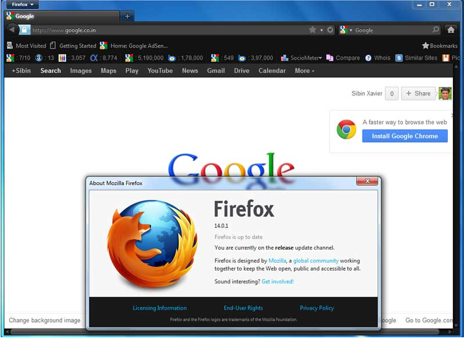This screenshot has height=339, width=464.
Task: Open the notifications count 0 button
Action: pos(392,94)
